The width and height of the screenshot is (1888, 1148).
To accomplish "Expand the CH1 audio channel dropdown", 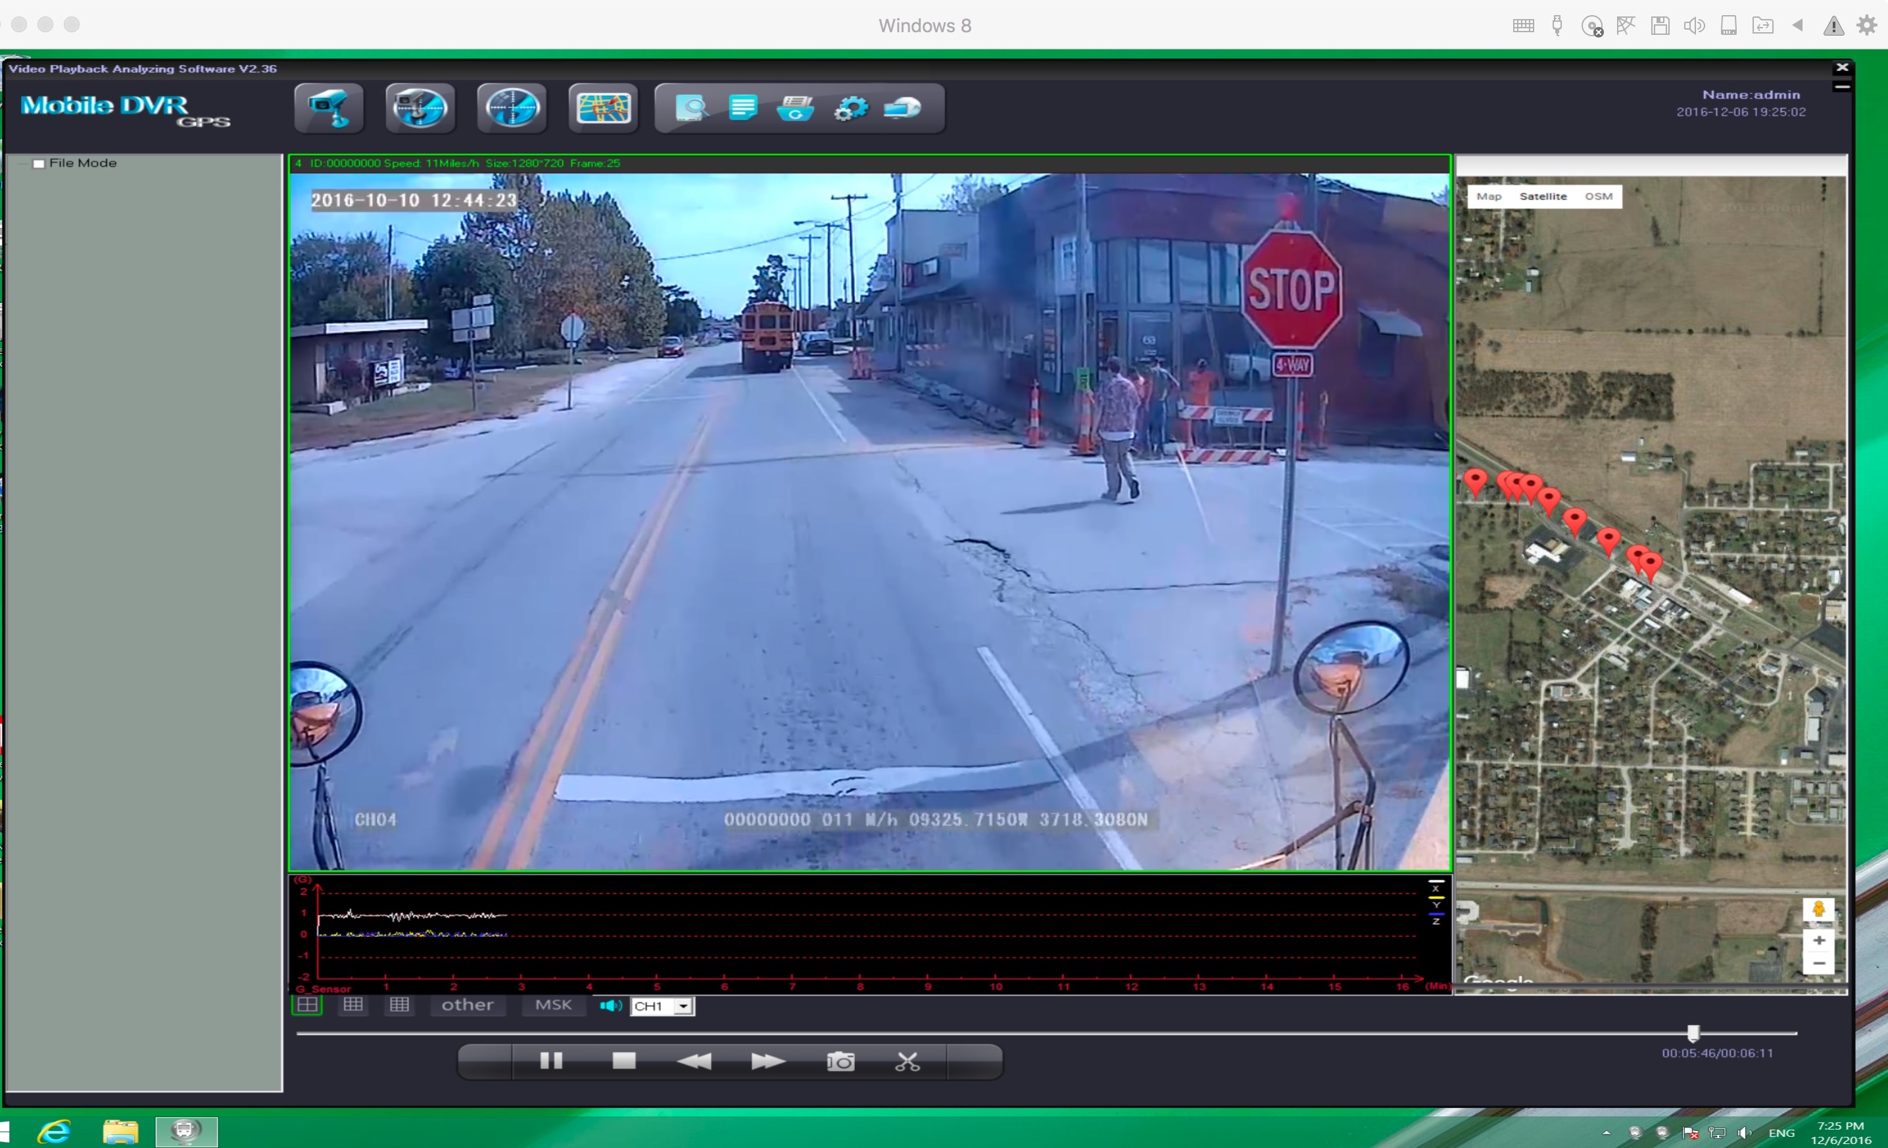I will click(x=683, y=1006).
